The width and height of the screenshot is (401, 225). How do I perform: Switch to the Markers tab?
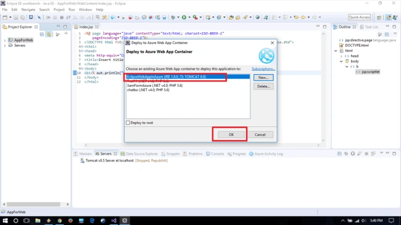pyautogui.click(x=83, y=153)
